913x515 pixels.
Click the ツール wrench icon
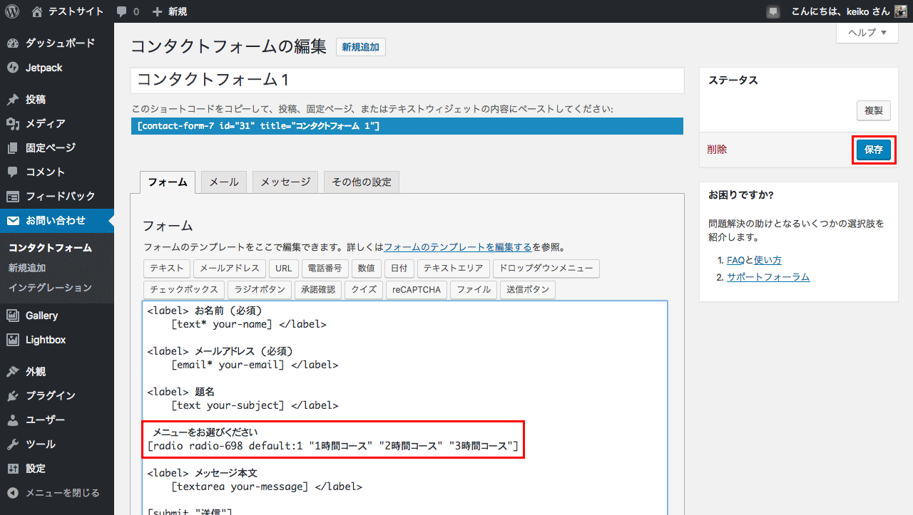coord(13,444)
